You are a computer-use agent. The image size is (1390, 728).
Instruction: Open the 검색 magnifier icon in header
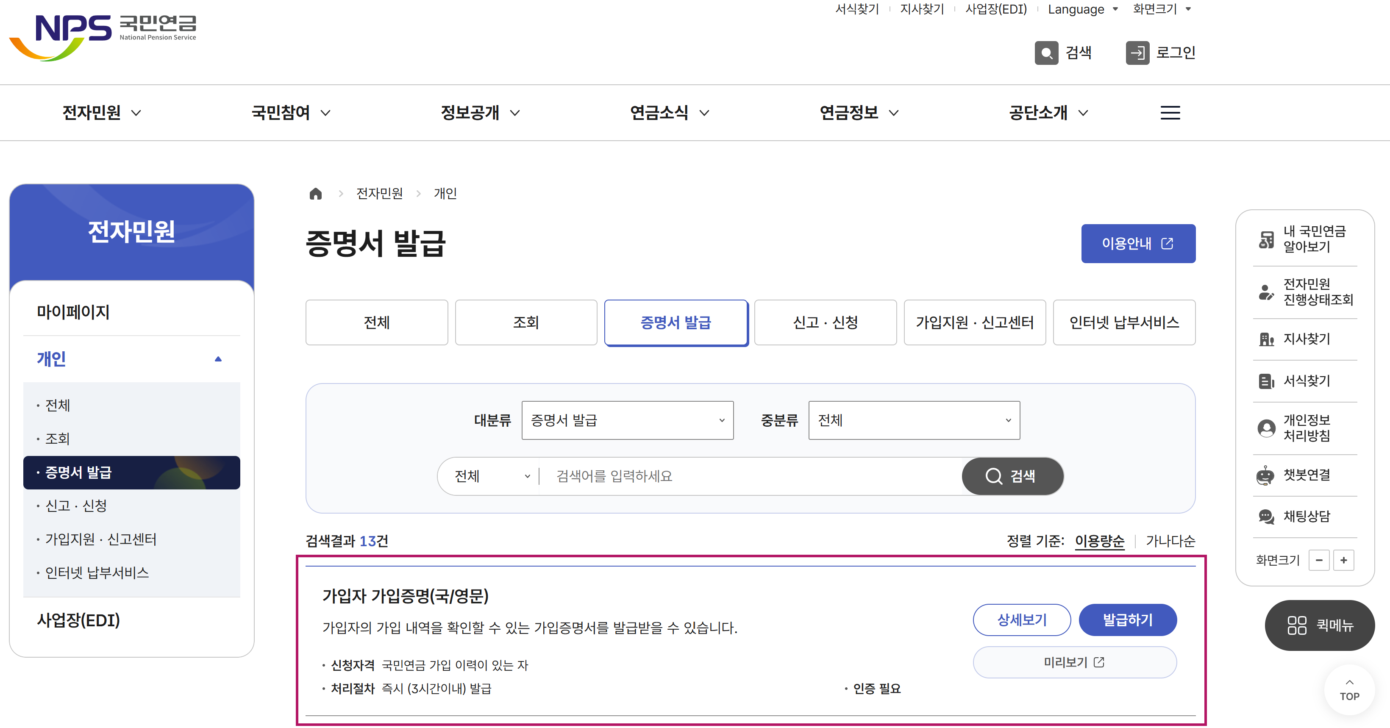click(1046, 53)
